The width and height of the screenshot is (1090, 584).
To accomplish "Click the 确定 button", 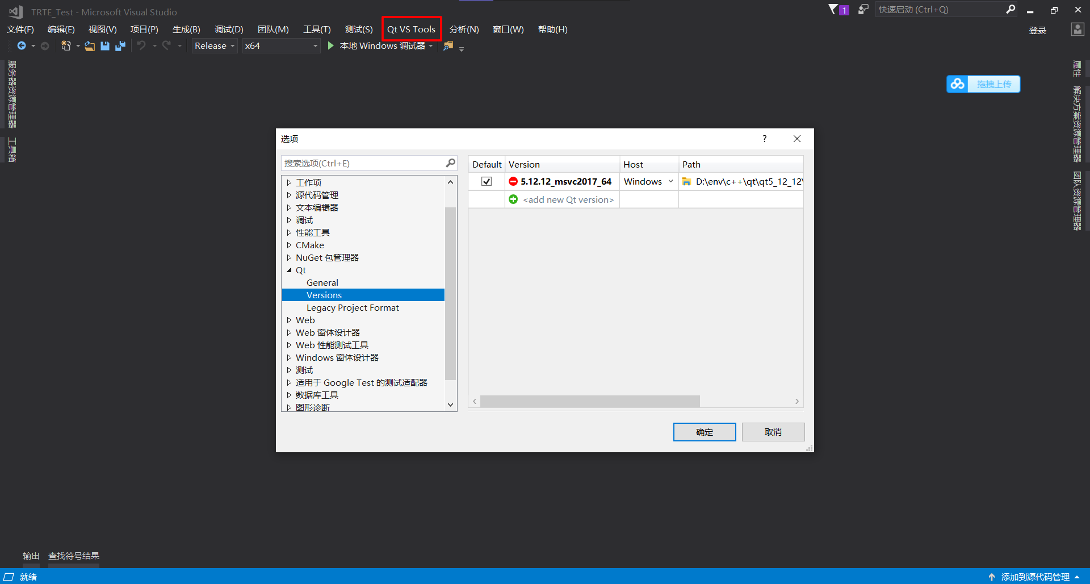I will tap(705, 432).
